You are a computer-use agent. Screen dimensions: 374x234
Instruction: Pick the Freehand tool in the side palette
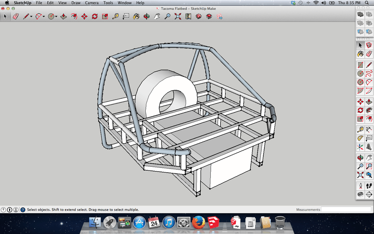coord(369,73)
